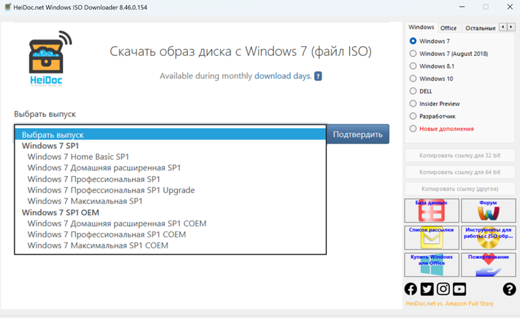The image size is (520, 318).
Task: Open the Купить Windows или Office tile
Action: click(x=432, y=265)
